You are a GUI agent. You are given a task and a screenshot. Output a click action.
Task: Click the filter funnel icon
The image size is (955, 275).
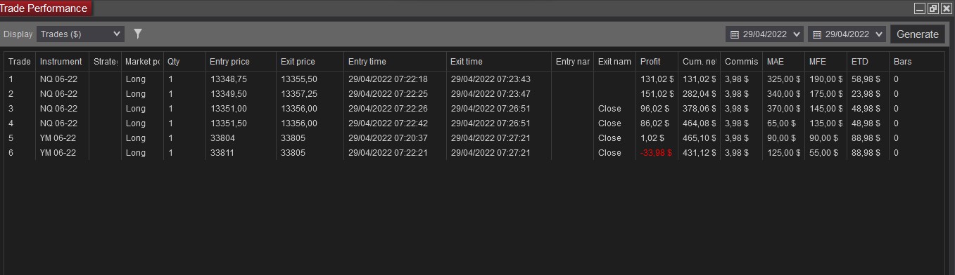138,34
